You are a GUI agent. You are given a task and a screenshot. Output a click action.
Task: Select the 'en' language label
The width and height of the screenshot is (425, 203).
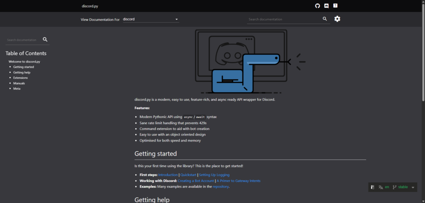387,187
